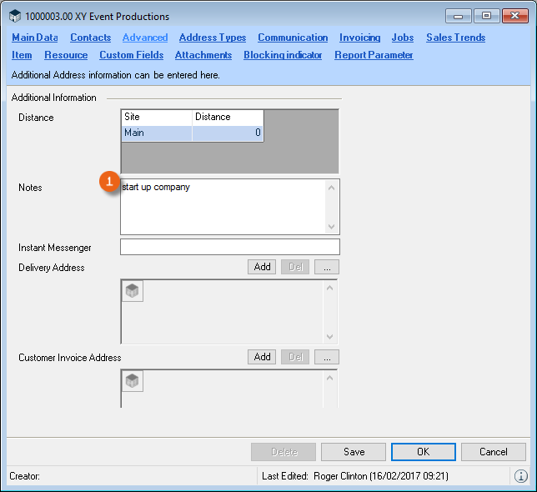Open the Address Types link
The width and height of the screenshot is (537, 492).
coord(213,38)
